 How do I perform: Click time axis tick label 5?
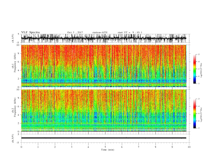pos(105,147)
